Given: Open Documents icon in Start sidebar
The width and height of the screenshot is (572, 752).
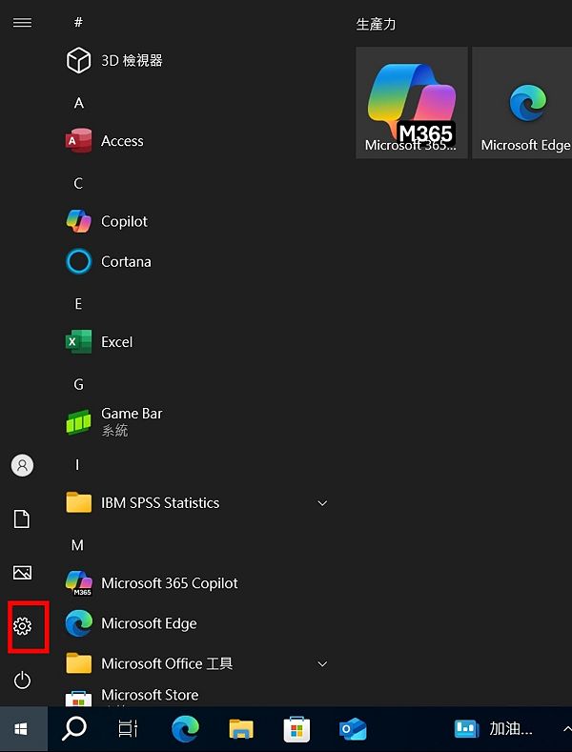Looking at the screenshot, I should 23,518.
